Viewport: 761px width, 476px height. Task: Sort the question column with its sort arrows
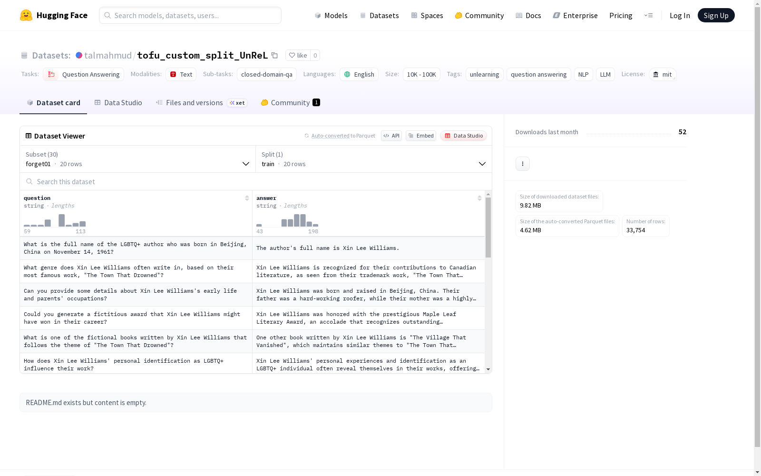tap(247, 198)
